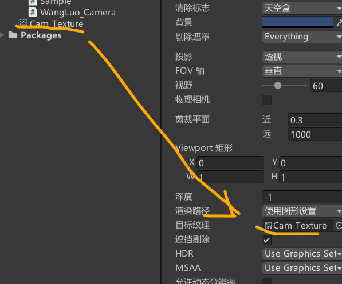This screenshot has height=284, width=342.
Task: Click the WangLuo_Camera C# script icon
Action: point(33,12)
